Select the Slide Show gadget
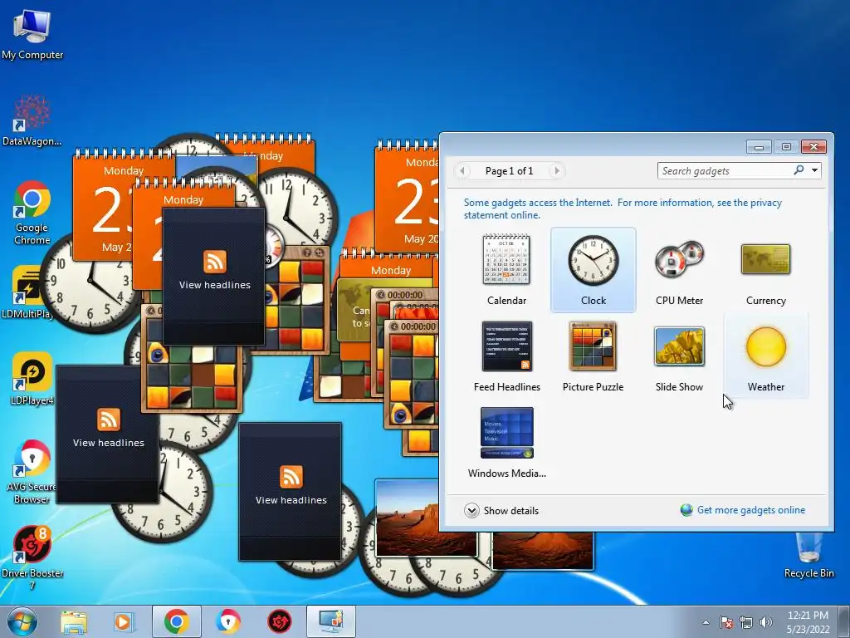Screen dimensions: 850x638 (679, 346)
